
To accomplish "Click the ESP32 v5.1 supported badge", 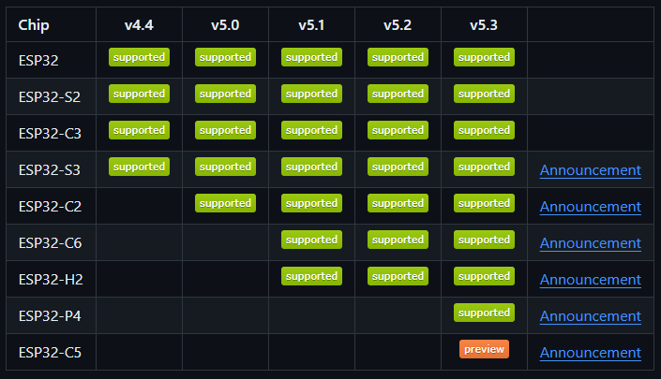I will tap(311, 57).
